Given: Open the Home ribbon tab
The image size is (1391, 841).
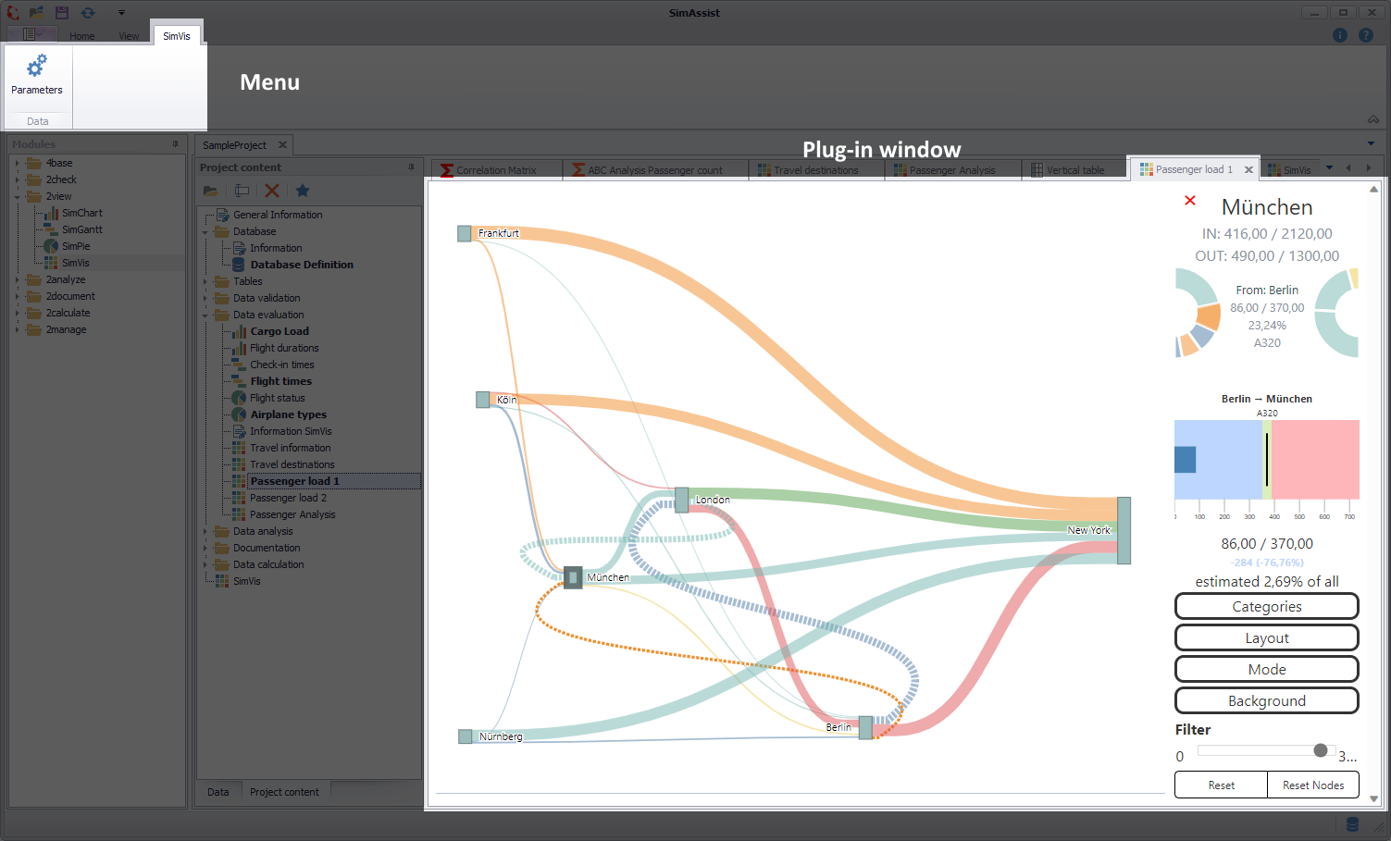Looking at the screenshot, I should [x=81, y=36].
